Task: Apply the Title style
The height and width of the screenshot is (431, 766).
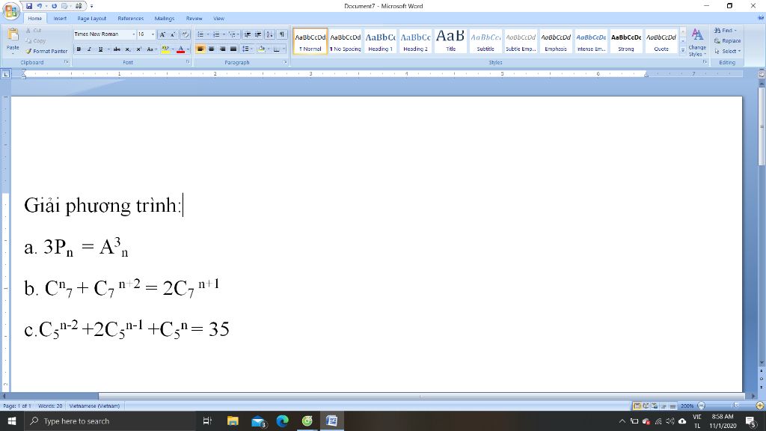Action: 450,41
